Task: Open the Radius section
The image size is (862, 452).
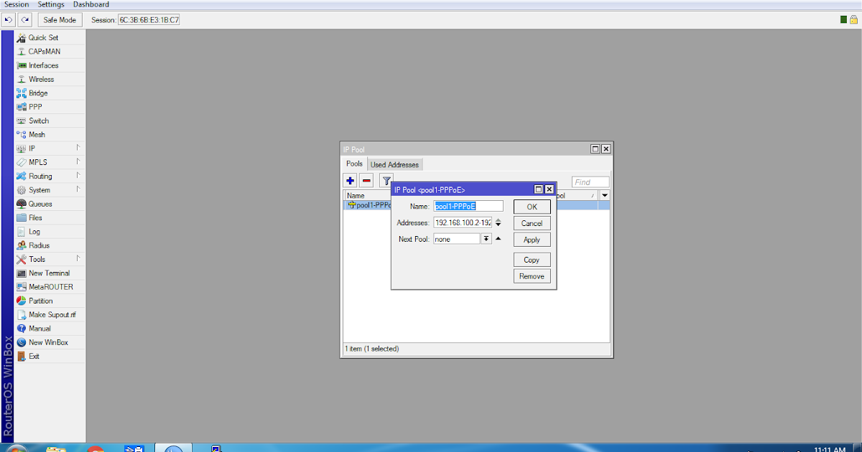Action: (39, 245)
